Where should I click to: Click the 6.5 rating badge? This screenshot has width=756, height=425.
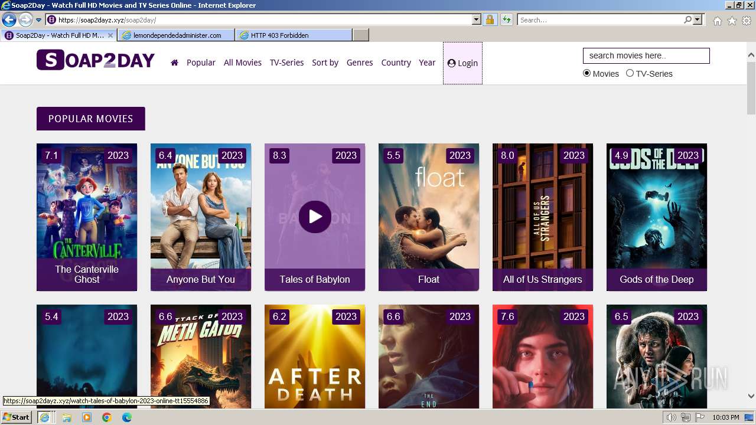click(x=621, y=316)
